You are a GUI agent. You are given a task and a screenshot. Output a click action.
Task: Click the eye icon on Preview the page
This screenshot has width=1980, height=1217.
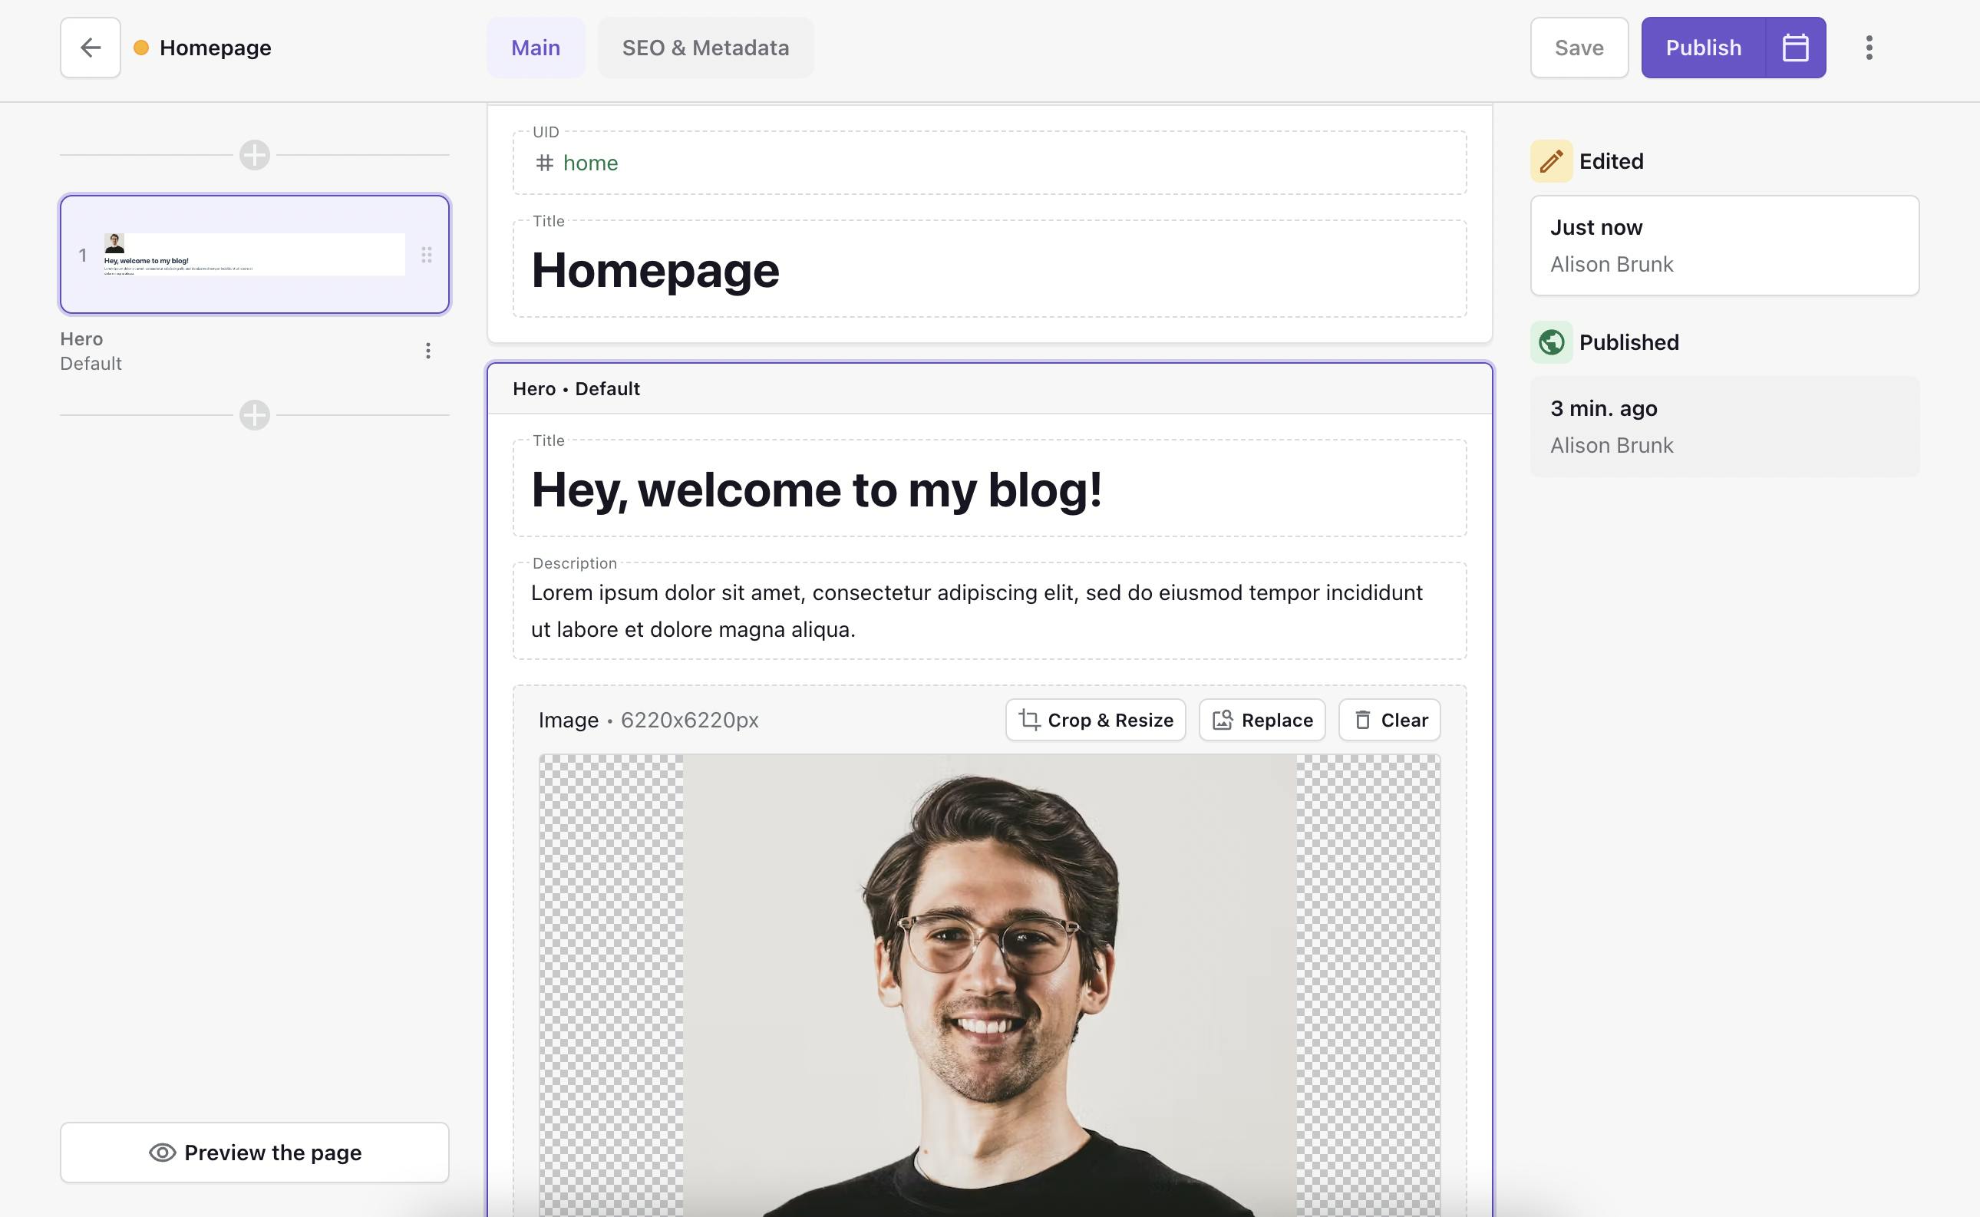pos(162,1153)
